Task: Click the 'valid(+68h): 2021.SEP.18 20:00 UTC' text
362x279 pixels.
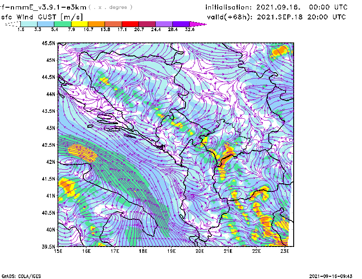Action: click(276, 17)
